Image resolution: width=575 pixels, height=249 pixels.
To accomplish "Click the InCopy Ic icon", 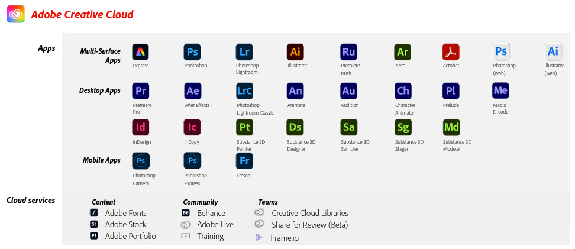I will pos(192,128).
